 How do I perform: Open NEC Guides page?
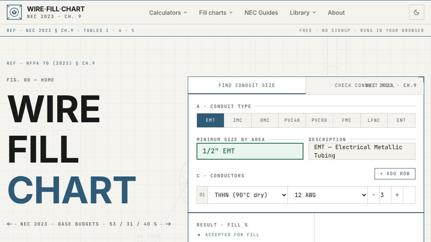[x=261, y=13]
